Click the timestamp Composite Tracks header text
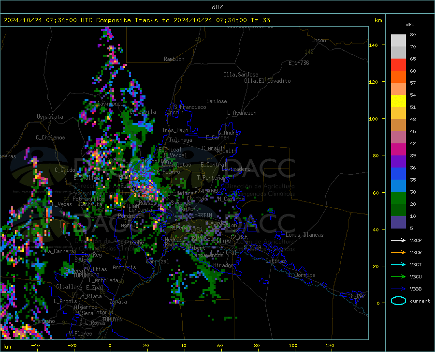The width and height of the screenshot is (435, 352). coord(136,20)
